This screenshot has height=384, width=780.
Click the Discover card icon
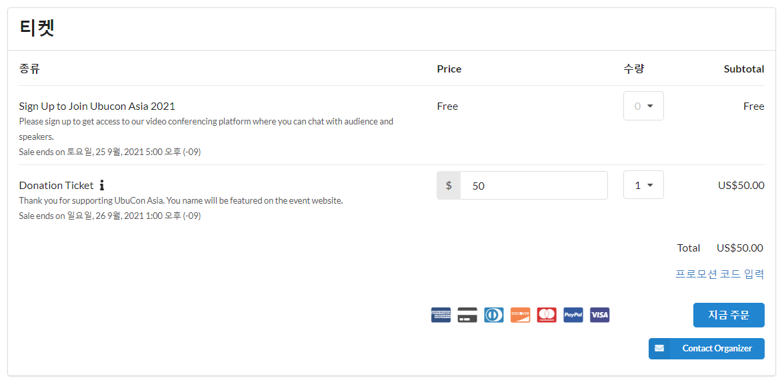click(x=520, y=315)
